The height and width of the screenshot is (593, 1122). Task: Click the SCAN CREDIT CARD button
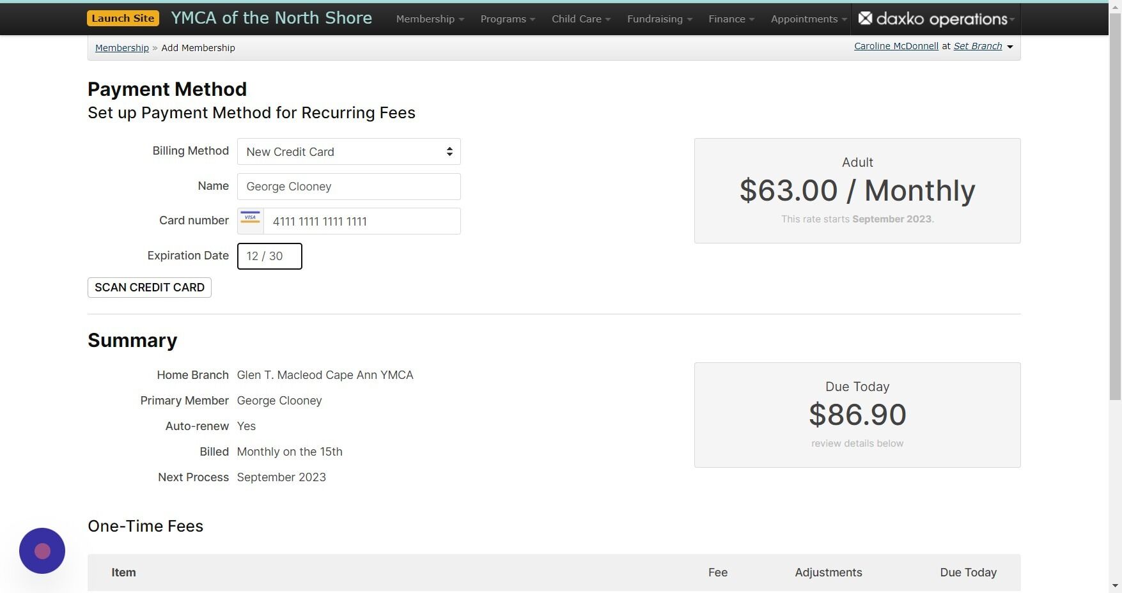pyautogui.click(x=149, y=287)
